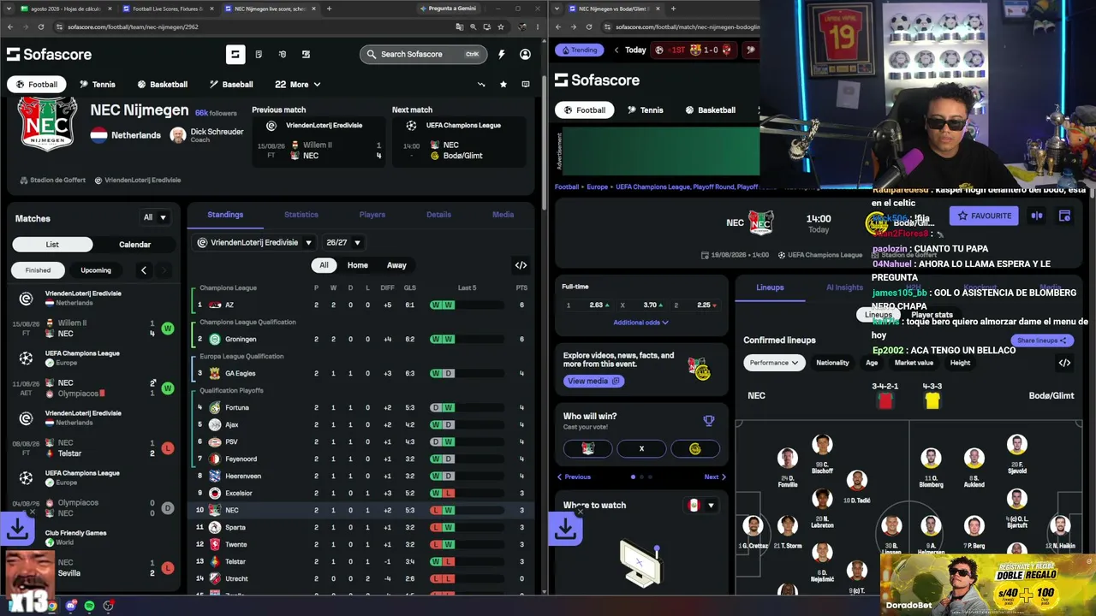Open the 22 More sports dropdown
This screenshot has width=1096, height=616.
297,85
